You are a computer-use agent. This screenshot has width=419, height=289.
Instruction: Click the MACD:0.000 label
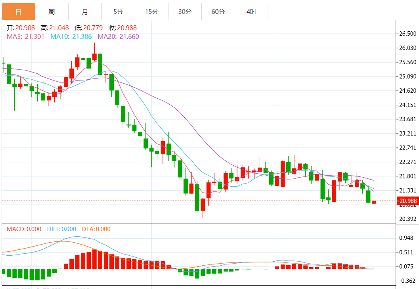point(24,229)
